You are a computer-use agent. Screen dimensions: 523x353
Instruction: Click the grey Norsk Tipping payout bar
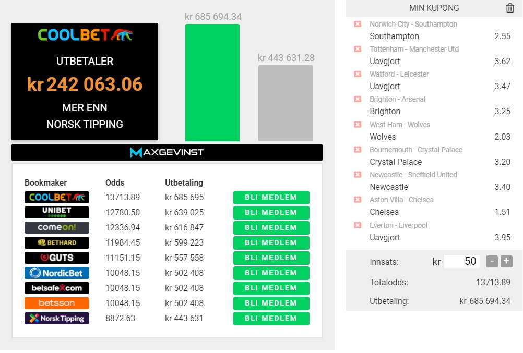[x=286, y=103]
